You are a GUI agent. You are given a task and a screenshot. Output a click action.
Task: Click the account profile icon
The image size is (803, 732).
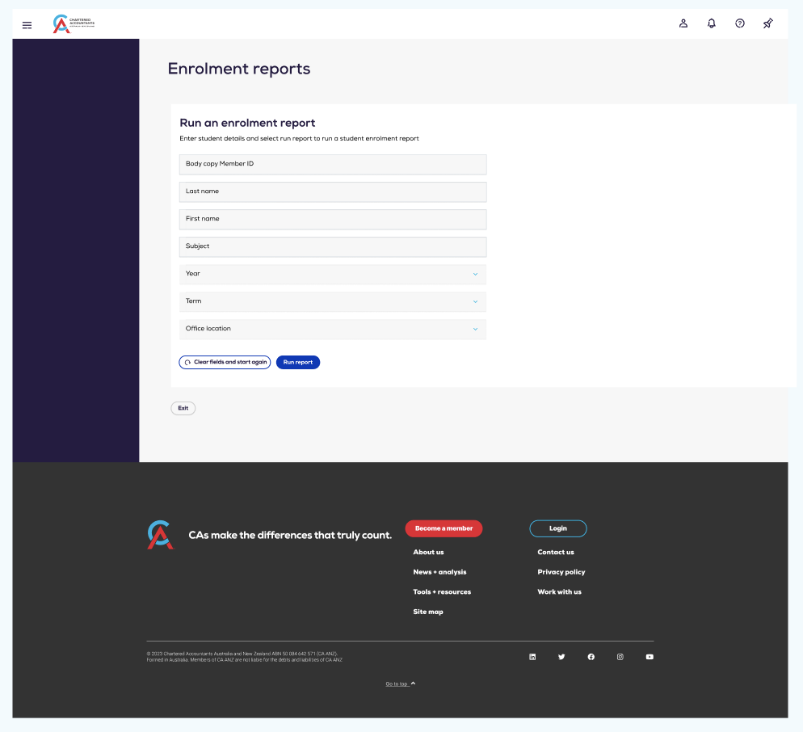coord(683,23)
